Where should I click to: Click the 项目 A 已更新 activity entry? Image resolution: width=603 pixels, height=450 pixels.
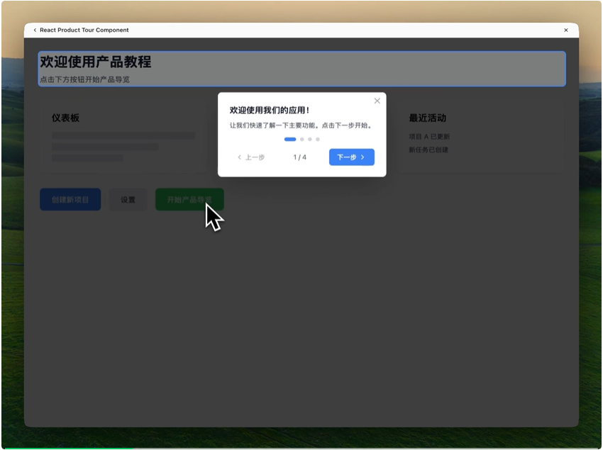(x=428, y=137)
